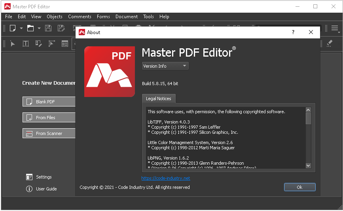The width and height of the screenshot is (343, 211).
Task: Select the Legal Notices tab
Action: pyautogui.click(x=159, y=99)
